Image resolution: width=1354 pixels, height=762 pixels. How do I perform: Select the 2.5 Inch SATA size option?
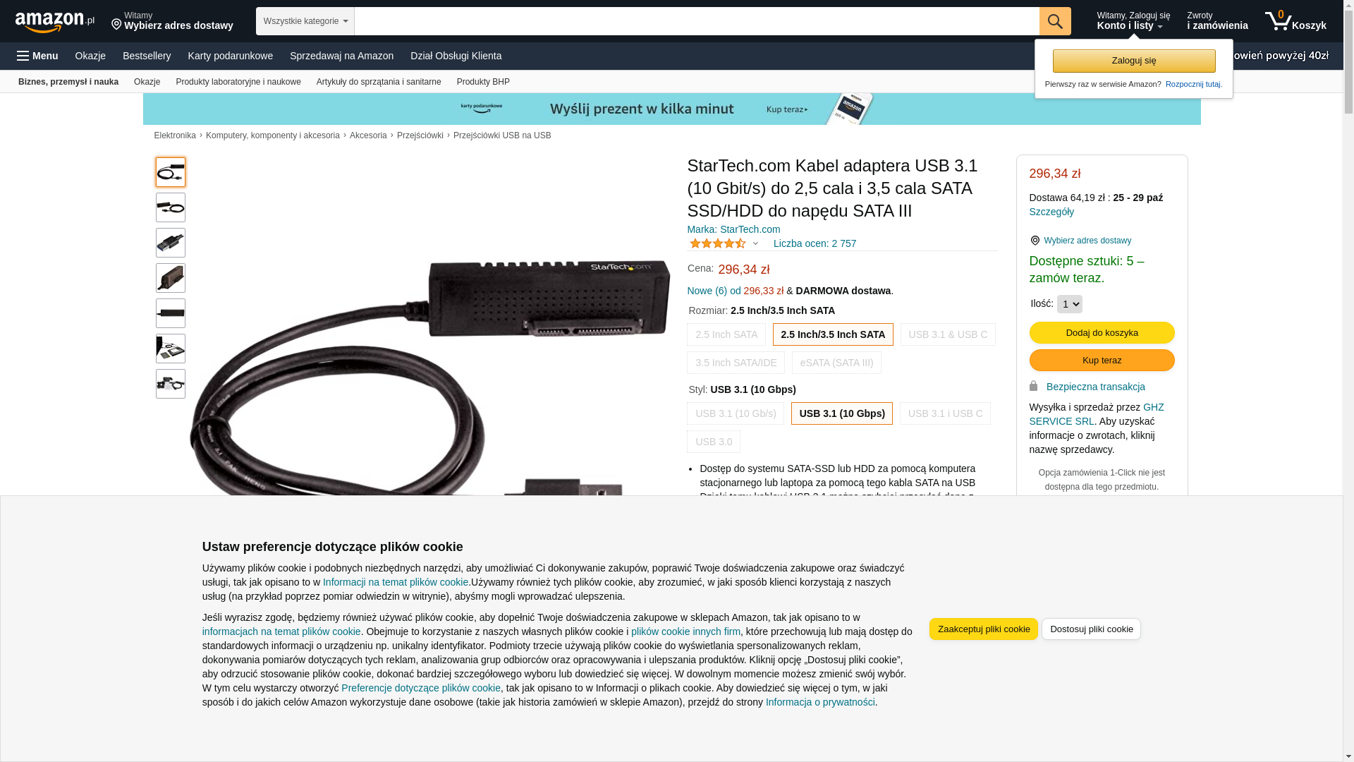pyautogui.click(x=726, y=334)
